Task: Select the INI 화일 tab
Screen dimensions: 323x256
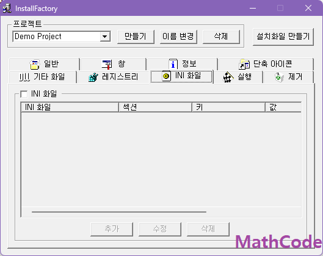Action: pyautogui.click(x=181, y=76)
